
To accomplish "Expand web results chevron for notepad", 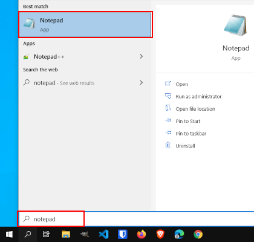I will (142, 82).
